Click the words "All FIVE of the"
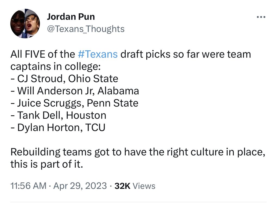The image size is (272, 203). pyautogui.click(x=43, y=54)
